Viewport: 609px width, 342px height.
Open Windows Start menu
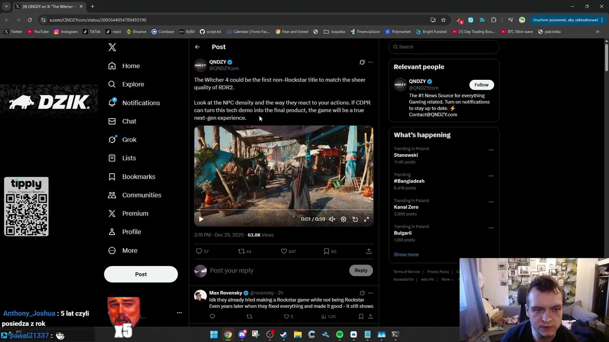coord(214,334)
